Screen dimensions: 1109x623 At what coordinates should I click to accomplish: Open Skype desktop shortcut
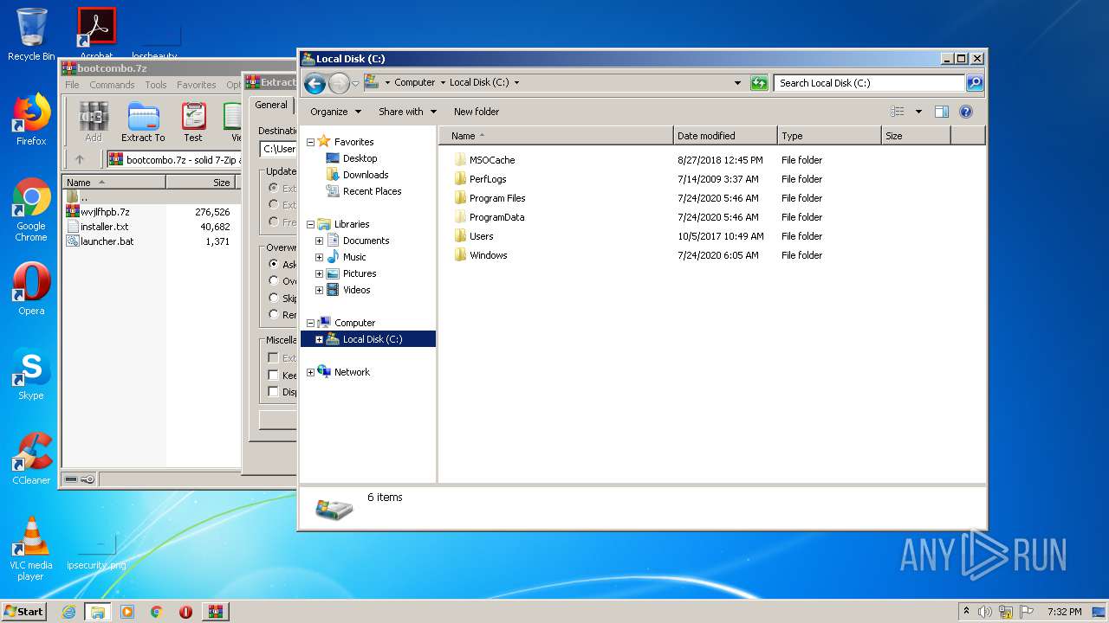coord(31,374)
